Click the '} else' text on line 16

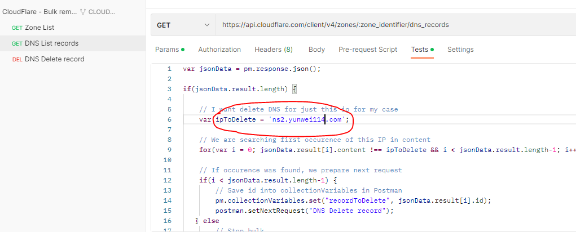207,221
